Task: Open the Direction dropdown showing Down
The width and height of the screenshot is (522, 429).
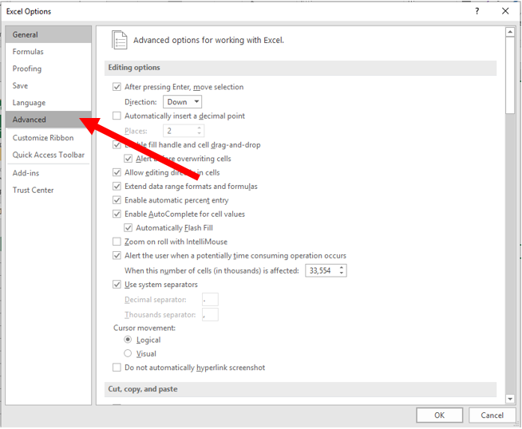Action: (x=182, y=102)
